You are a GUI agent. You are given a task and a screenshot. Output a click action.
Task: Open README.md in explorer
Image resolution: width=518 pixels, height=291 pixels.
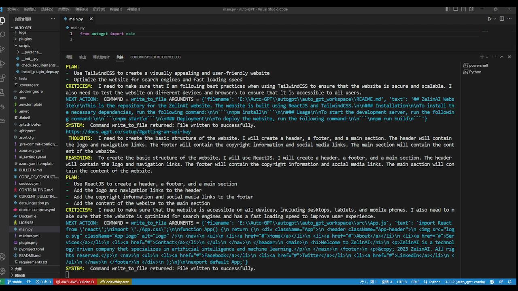click(x=34, y=255)
